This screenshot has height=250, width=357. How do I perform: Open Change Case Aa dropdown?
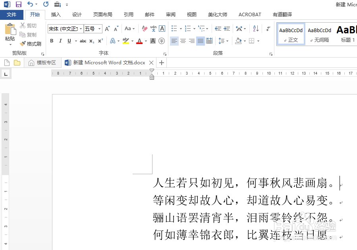pyautogui.click(x=129, y=29)
